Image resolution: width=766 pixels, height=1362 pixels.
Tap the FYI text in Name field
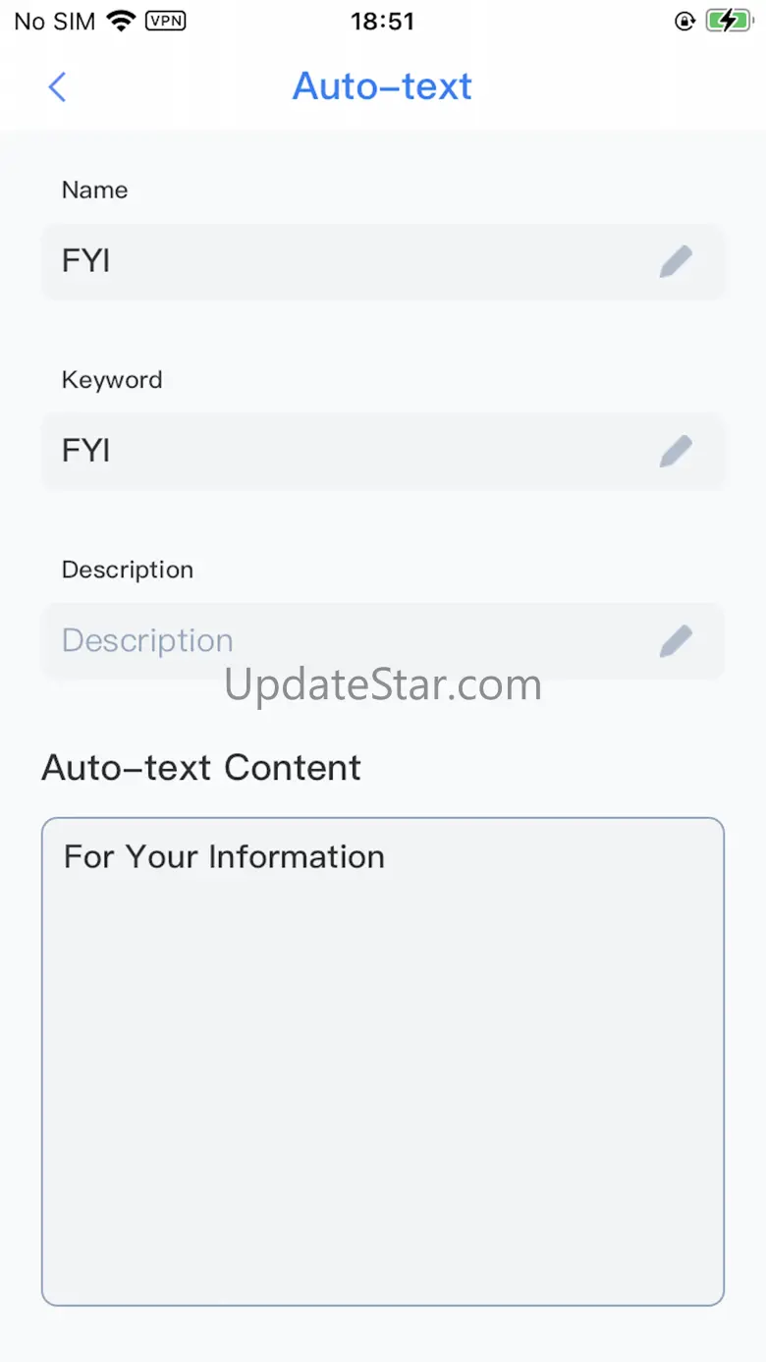[86, 261]
